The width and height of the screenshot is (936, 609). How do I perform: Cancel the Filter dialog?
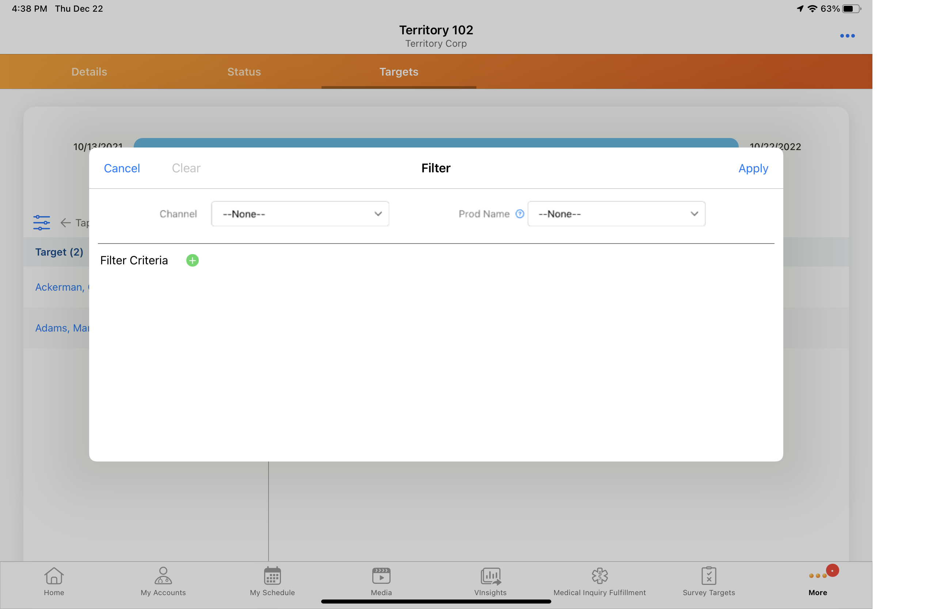click(x=122, y=168)
